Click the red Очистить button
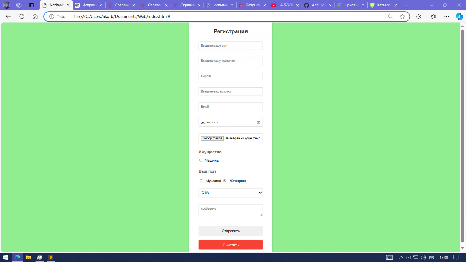Viewport: 466px width, 262px height. [231, 245]
